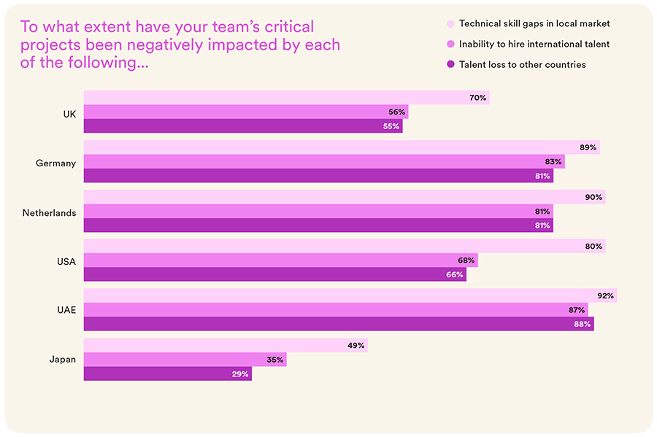Click the light pink Technical skill gaps legend dot
The width and height of the screenshot is (657, 437).
click(x=449, y=24)
